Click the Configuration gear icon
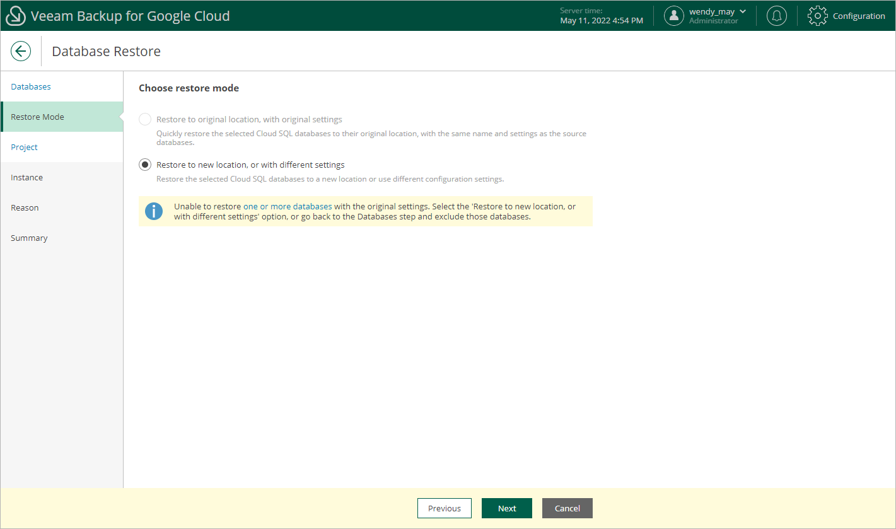This screenshot has width=896, height=529. (x=818, y=16)
